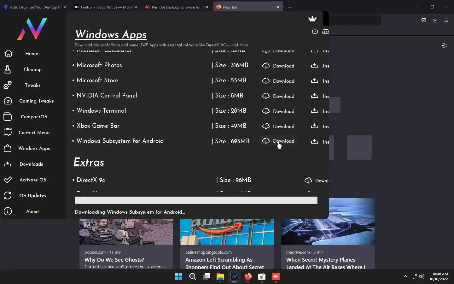Click the download progress bar
Image resolution: width=454 pixels, height=284 pixels.
tap(196, 200)
